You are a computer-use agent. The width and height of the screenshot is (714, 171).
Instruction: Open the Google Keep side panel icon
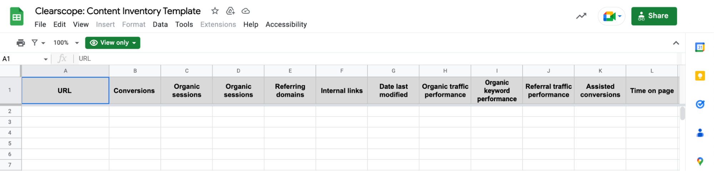[x=700, y=76]
